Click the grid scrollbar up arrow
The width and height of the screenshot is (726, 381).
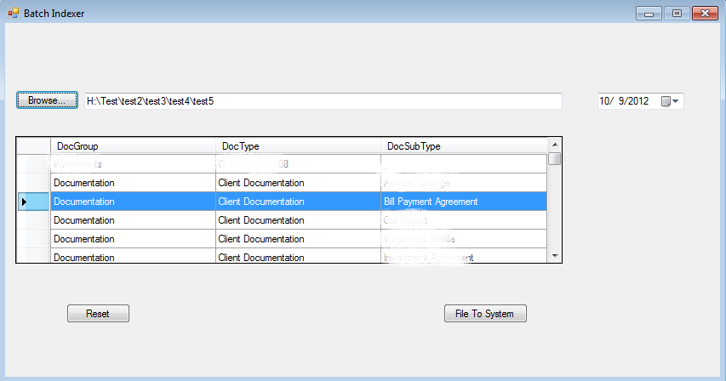coord(554,145)
